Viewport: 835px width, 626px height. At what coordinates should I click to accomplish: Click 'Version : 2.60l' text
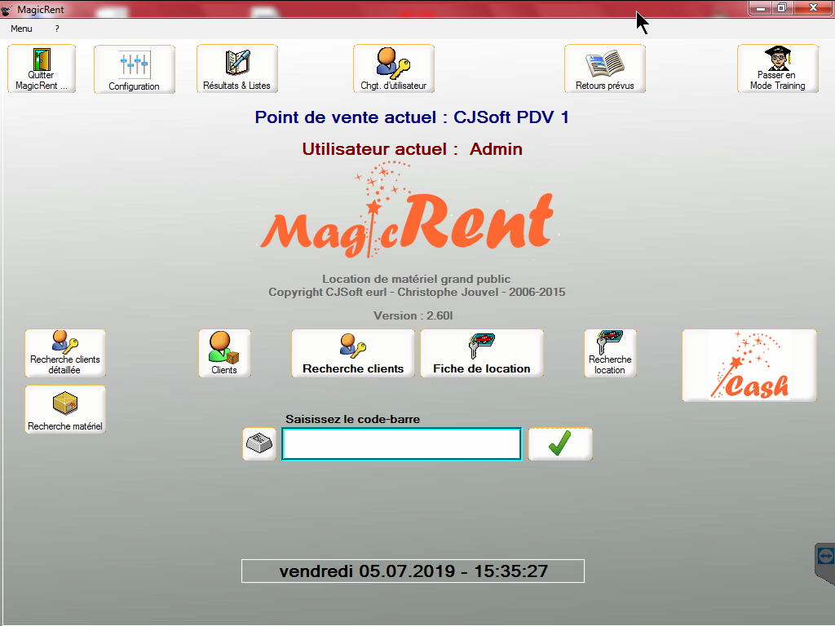413,315
